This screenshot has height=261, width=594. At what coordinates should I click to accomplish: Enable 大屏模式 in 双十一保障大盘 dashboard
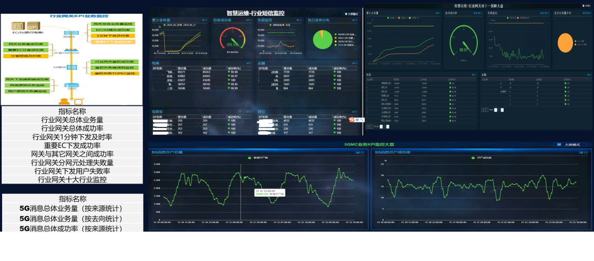(x=587, y=5)
